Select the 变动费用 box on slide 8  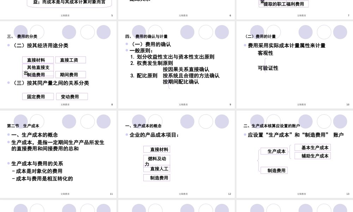pyautogui.click(x=72, y=96)
